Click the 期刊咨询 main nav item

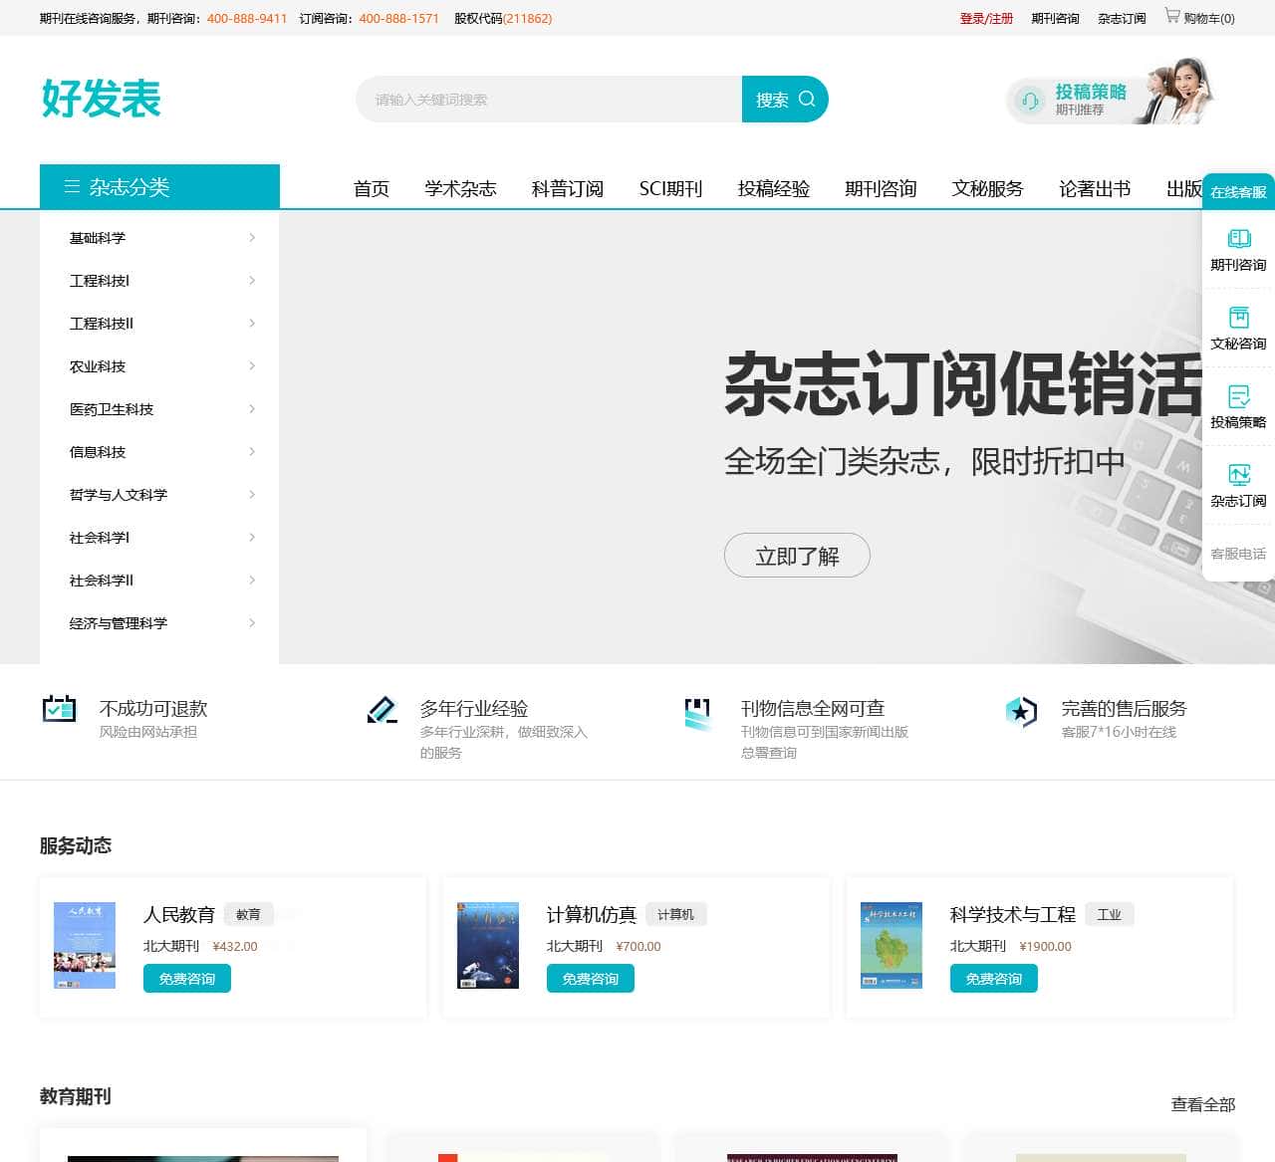(881, 188)
